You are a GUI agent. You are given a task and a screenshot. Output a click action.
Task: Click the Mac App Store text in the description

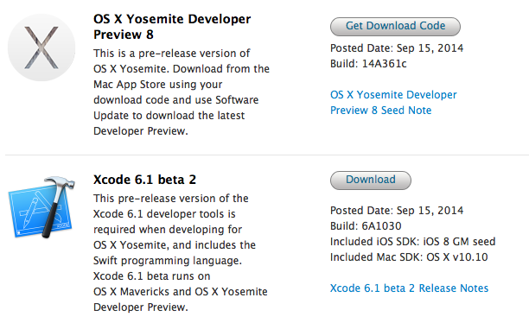coord(136,85)
